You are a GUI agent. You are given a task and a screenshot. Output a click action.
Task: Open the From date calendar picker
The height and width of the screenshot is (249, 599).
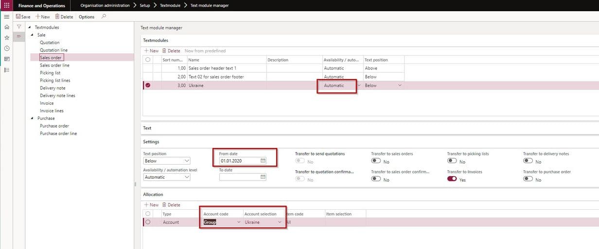263,161
